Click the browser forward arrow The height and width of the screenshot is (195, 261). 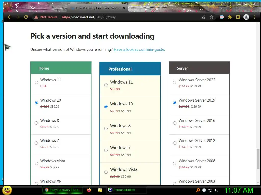point(18,17)
